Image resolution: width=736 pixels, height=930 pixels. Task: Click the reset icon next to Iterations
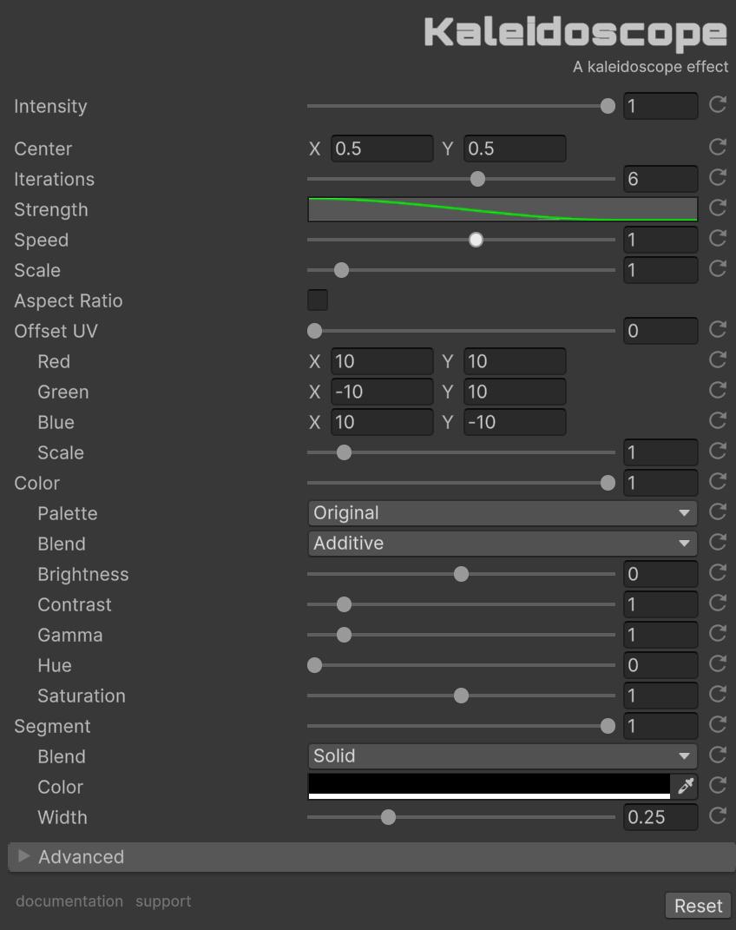pyautogui.click(x=717, y=178)
